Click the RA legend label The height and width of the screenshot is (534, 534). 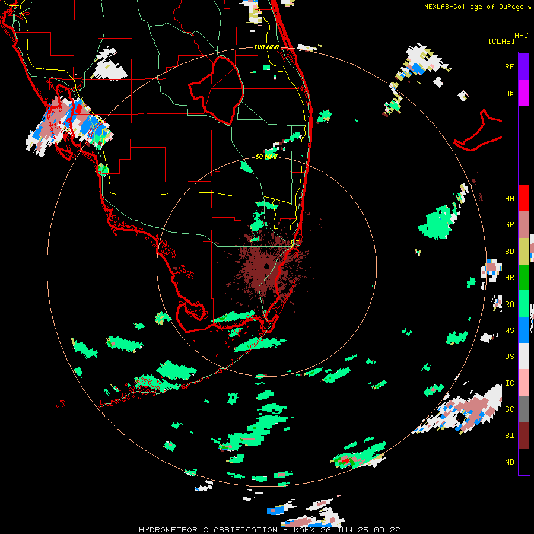coord(509,304)
